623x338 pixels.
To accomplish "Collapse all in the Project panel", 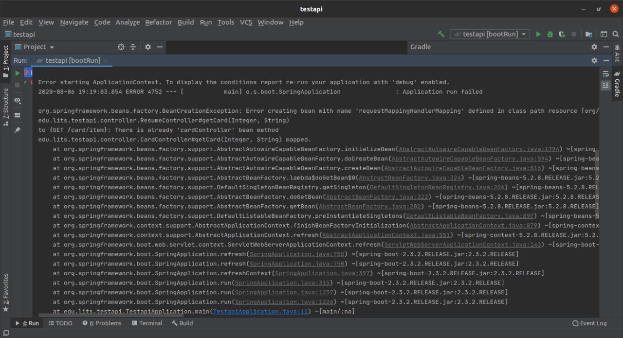I will pos(133,47).
